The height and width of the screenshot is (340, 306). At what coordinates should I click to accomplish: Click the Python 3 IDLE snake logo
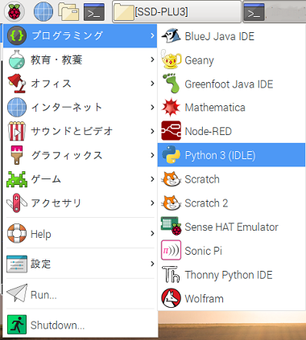171,155
